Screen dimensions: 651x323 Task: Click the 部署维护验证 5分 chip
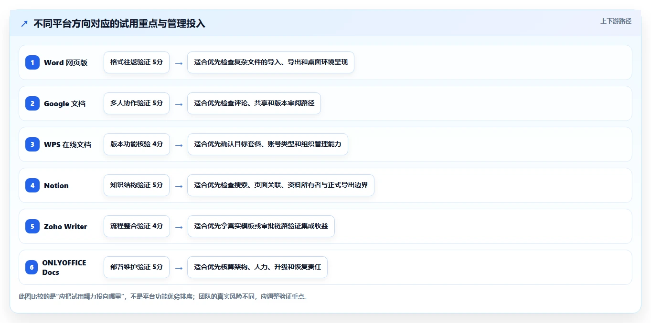pyautogui.click(x=137, y=267)
